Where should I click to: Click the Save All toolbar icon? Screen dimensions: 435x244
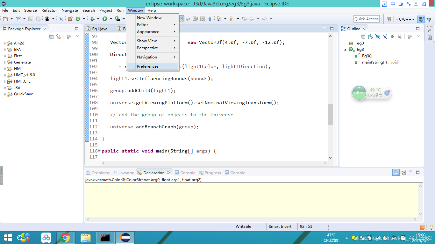(x=38, y=19)
